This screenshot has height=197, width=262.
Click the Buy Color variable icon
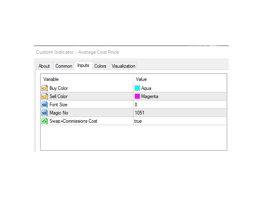pos(45,88)
